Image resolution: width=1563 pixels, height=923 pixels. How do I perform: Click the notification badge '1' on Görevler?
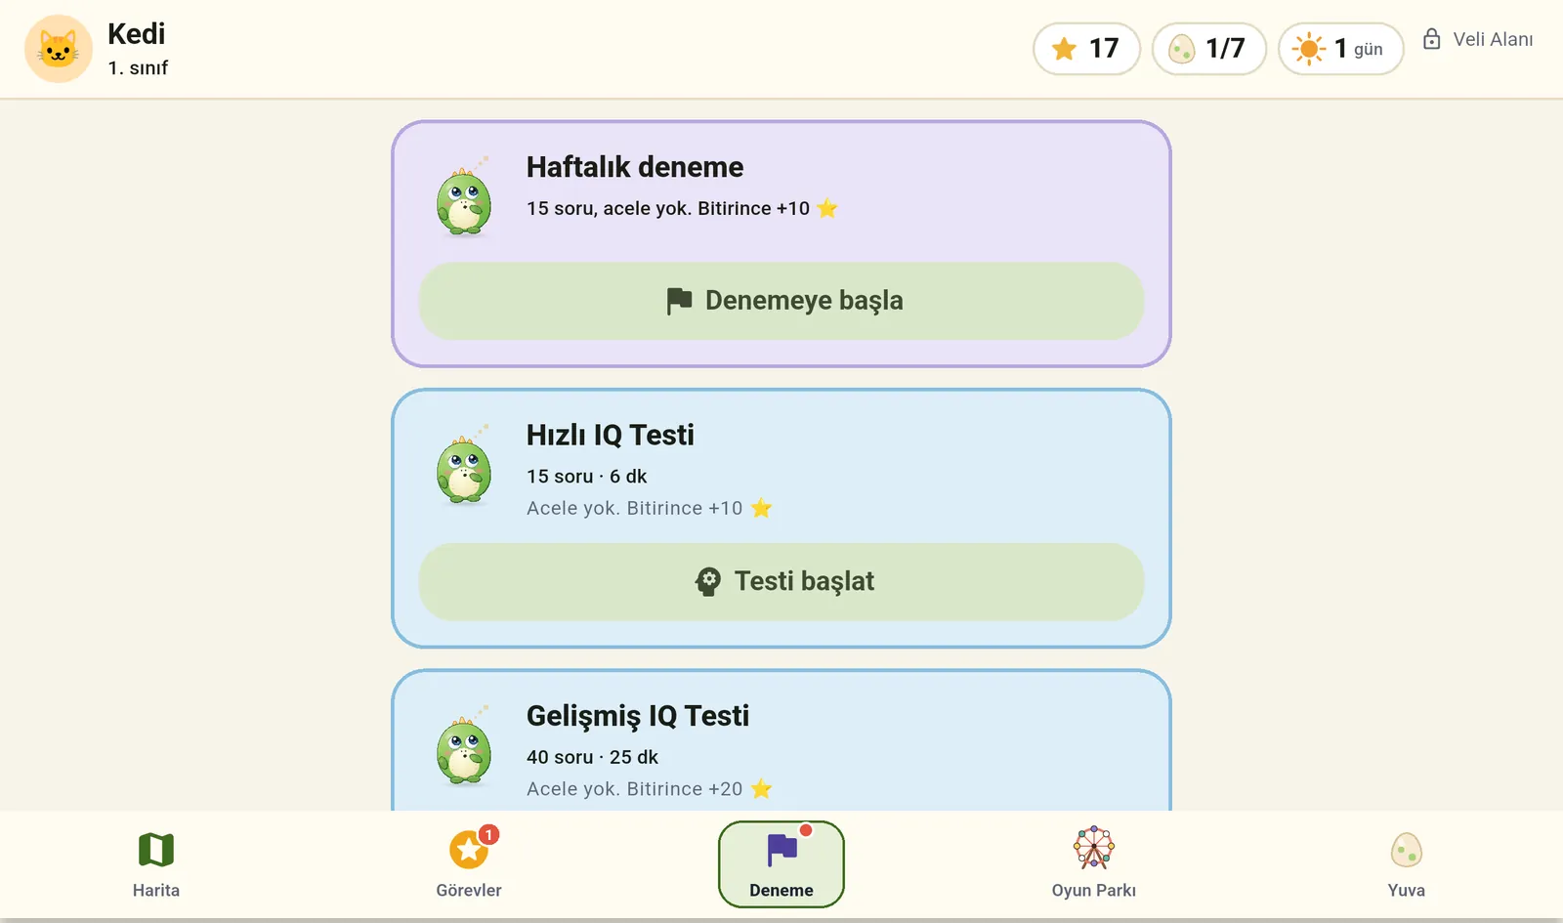click(x=488, y=835)
